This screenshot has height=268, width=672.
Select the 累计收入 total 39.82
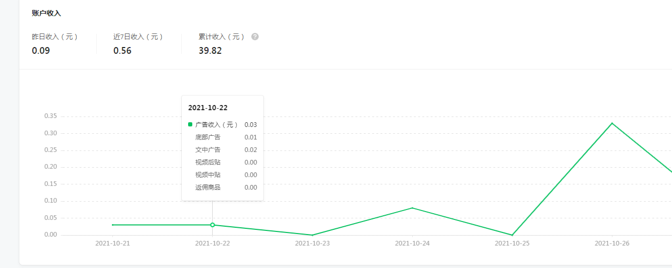pyautogui.click(x=210, y=51)
